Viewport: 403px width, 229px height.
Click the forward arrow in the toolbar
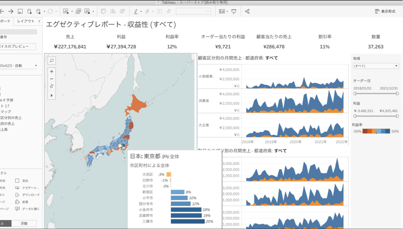11,11
